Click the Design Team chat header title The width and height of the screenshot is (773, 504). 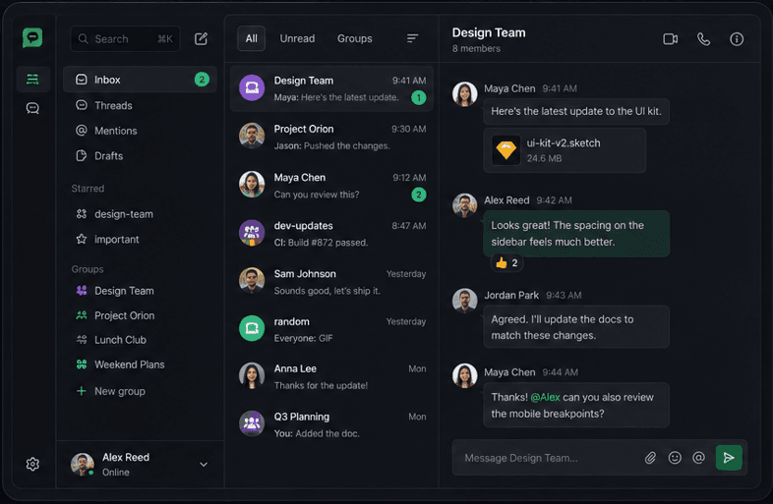pos(489,32)
